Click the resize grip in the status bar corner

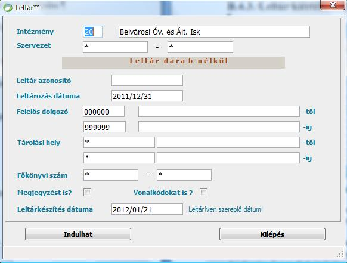point(340,255)
